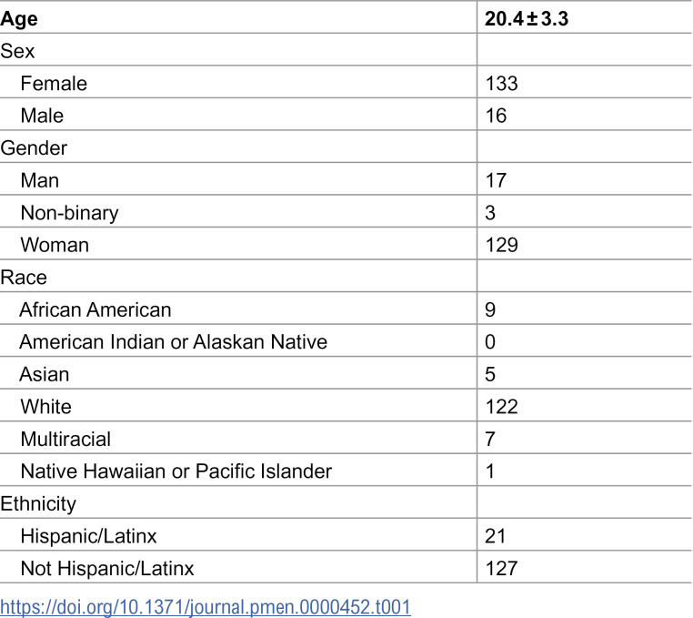Select the Woman count 129
The width and height of the screenshot is (693, 618).
pyautogui.click(x=501, y=245)
